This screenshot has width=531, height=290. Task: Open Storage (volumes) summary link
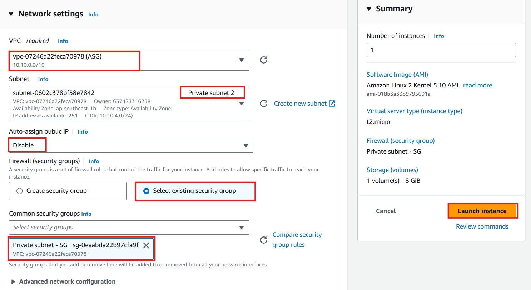392,170
